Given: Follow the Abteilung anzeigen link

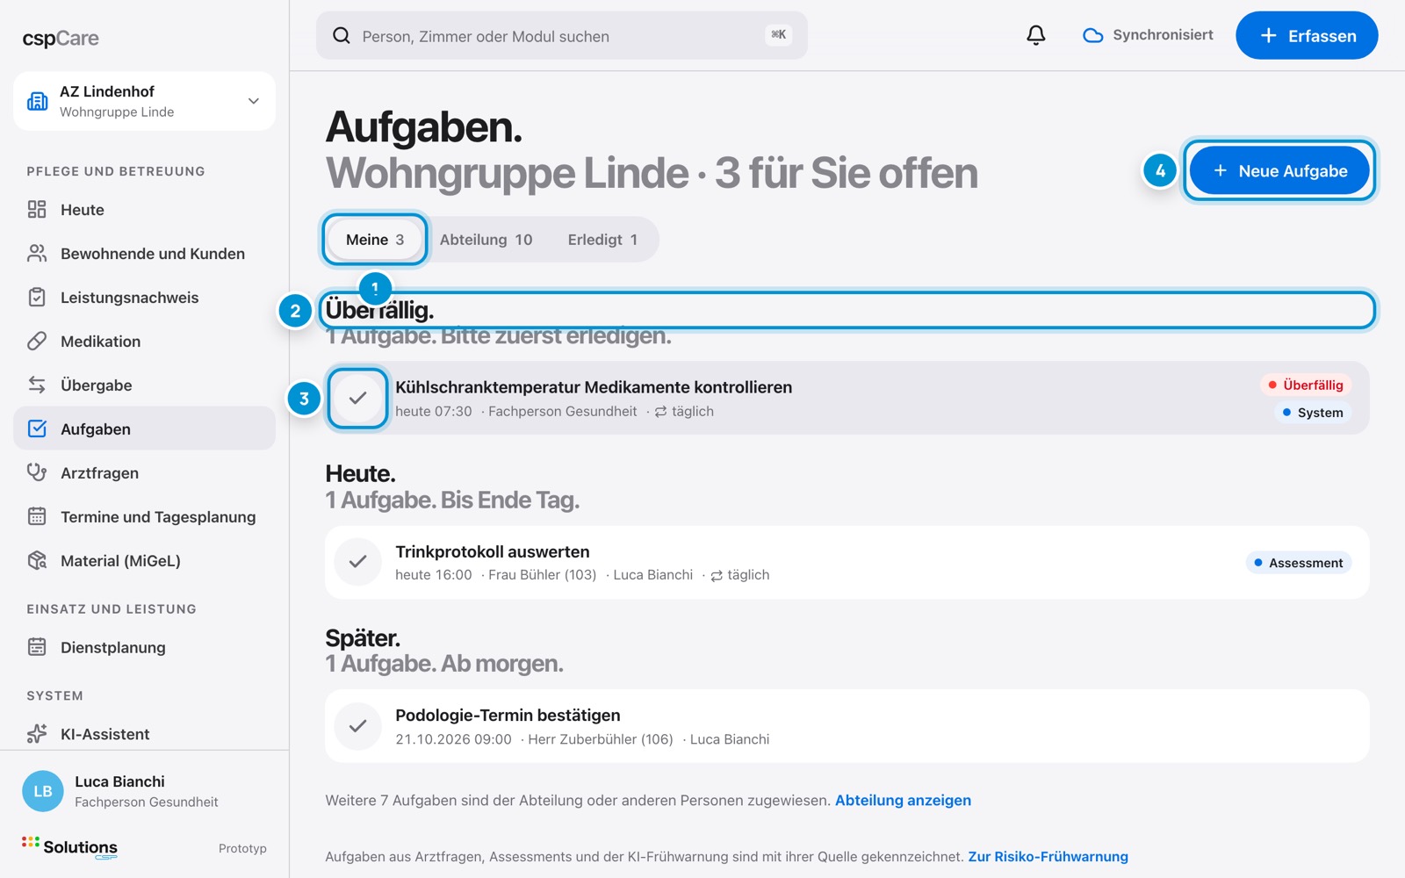Looking at the screenshot, I should [x=903, y=800].
